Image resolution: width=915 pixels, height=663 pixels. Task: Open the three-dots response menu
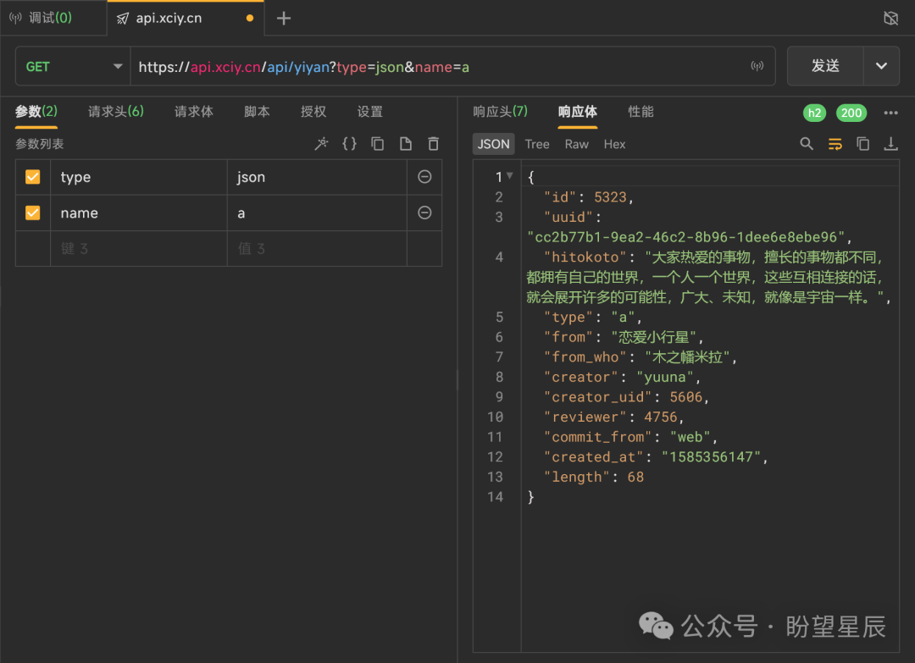pos(890,113)
